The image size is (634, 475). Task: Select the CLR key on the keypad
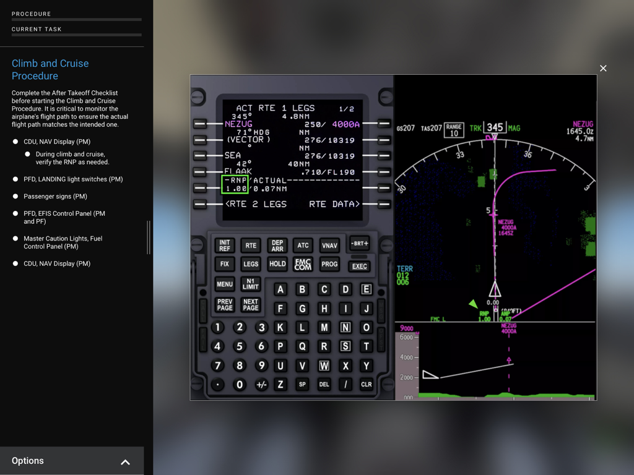pos(366,384)
